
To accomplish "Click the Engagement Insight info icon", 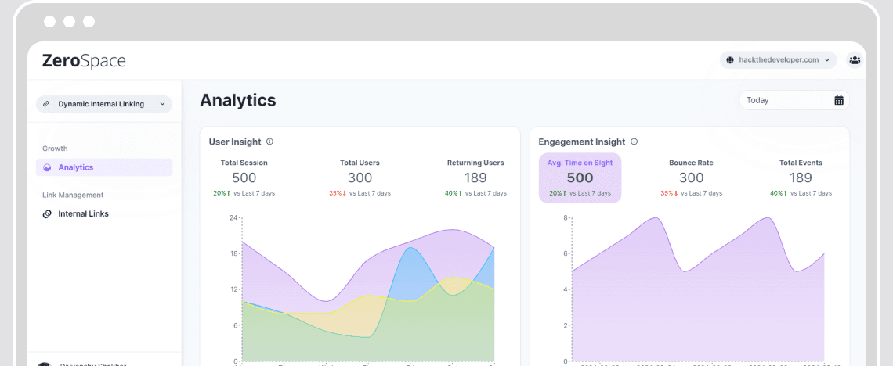I will click(634, 142).
